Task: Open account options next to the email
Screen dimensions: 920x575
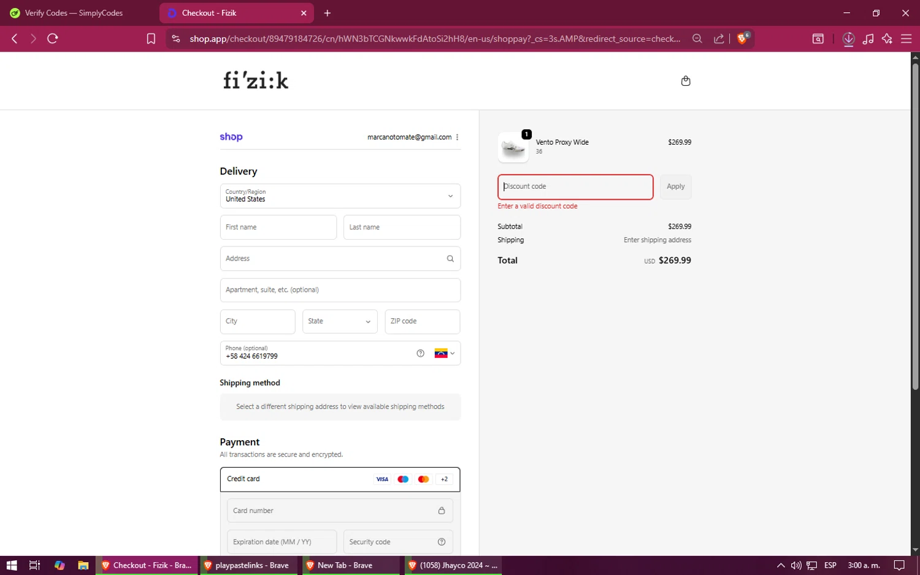Action: [458, 137]
